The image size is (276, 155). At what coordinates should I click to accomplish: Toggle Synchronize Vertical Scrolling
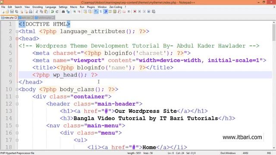click(x=85, y=12)
